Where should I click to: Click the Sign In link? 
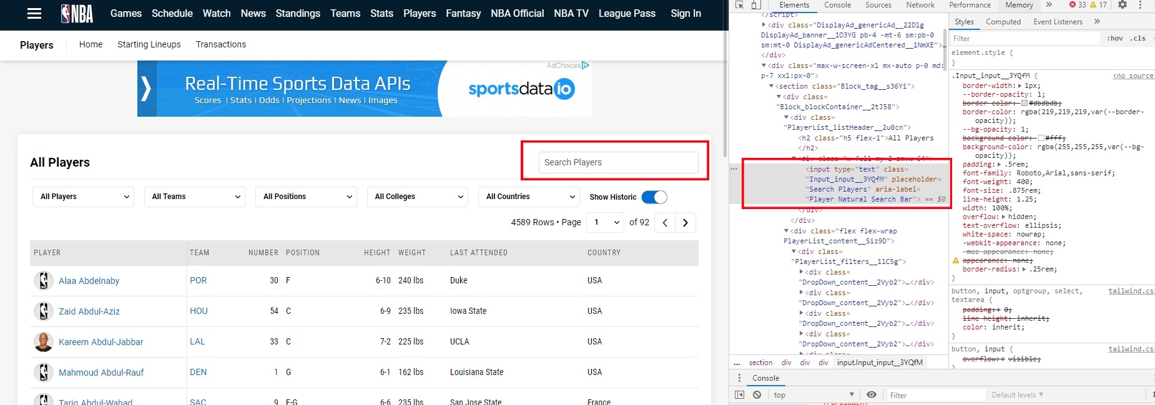(x=686, y=13)
